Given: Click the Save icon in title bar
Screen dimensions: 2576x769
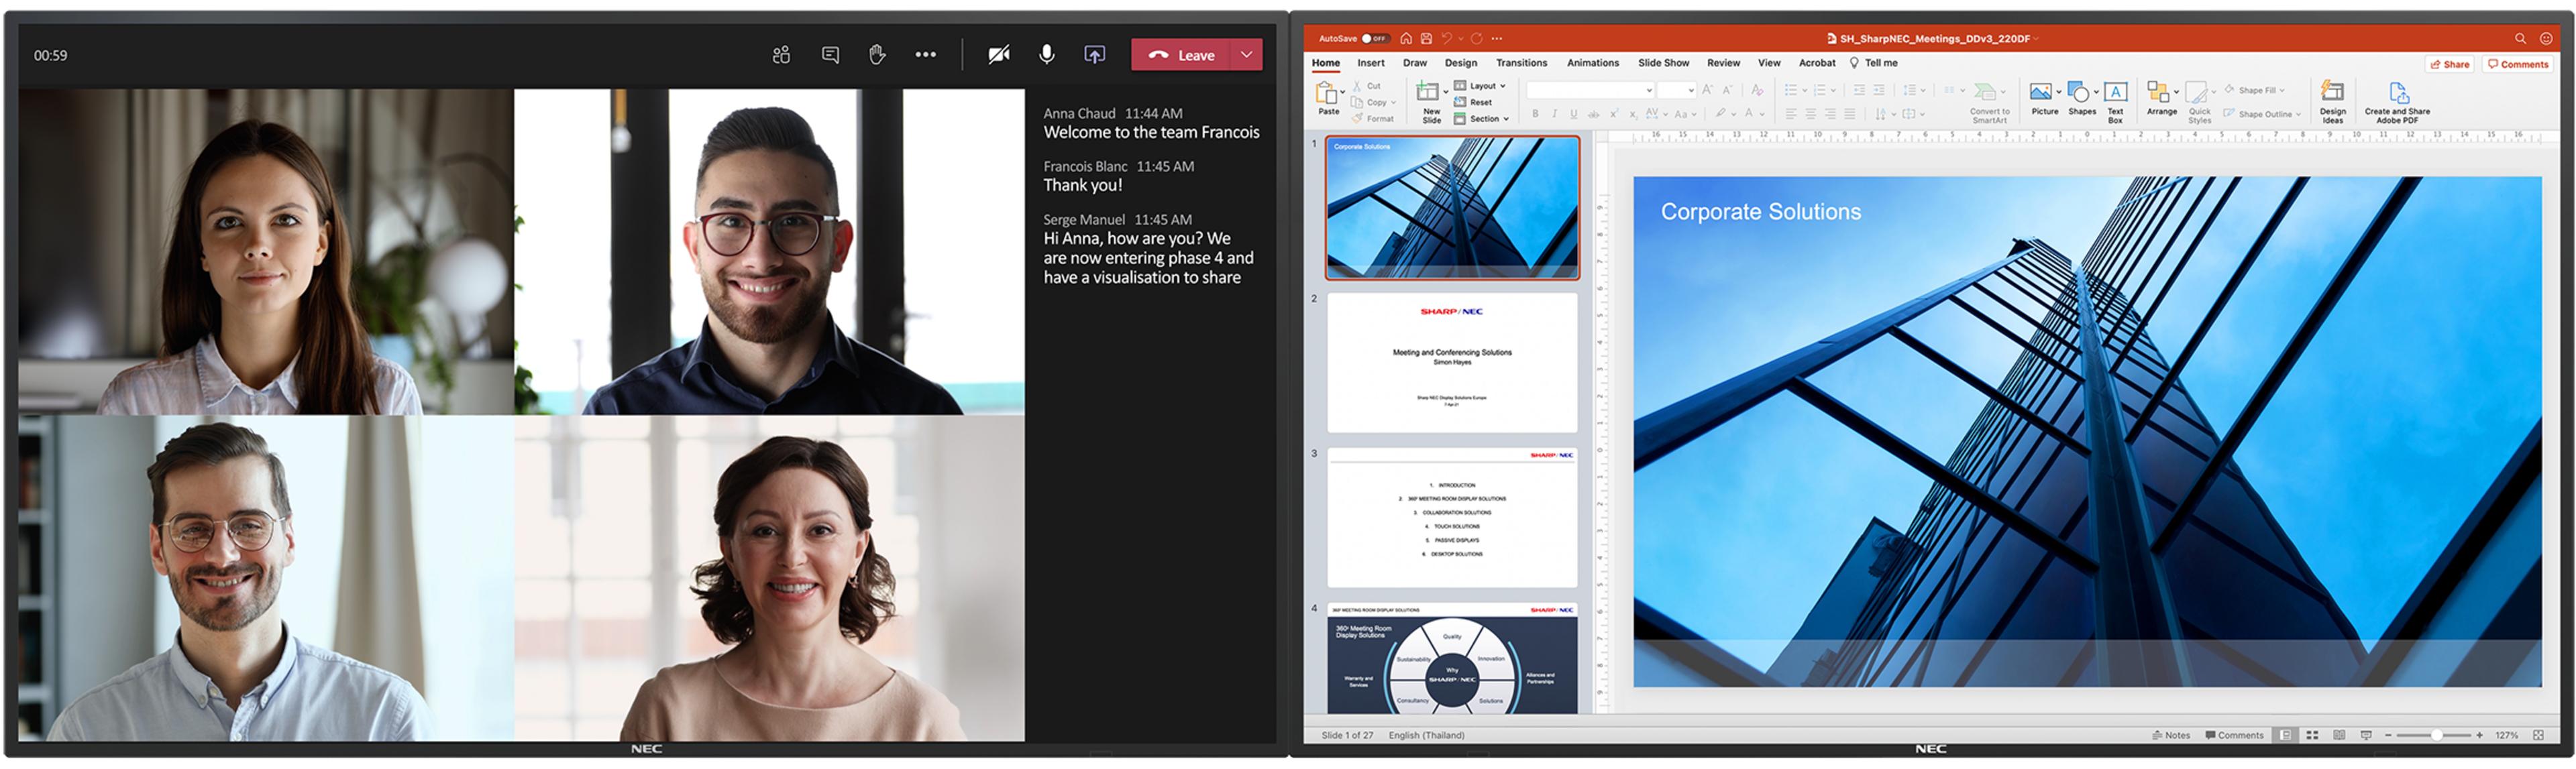Looking at the screenshot, I should [x=1426, y=38].
